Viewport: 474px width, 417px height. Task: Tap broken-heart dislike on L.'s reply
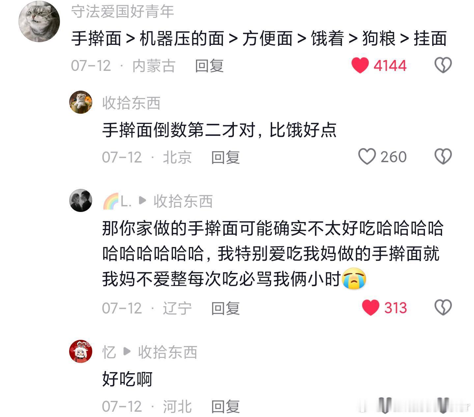coord(443,308)
